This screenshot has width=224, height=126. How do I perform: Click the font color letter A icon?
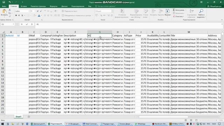(x=39, y=15)
